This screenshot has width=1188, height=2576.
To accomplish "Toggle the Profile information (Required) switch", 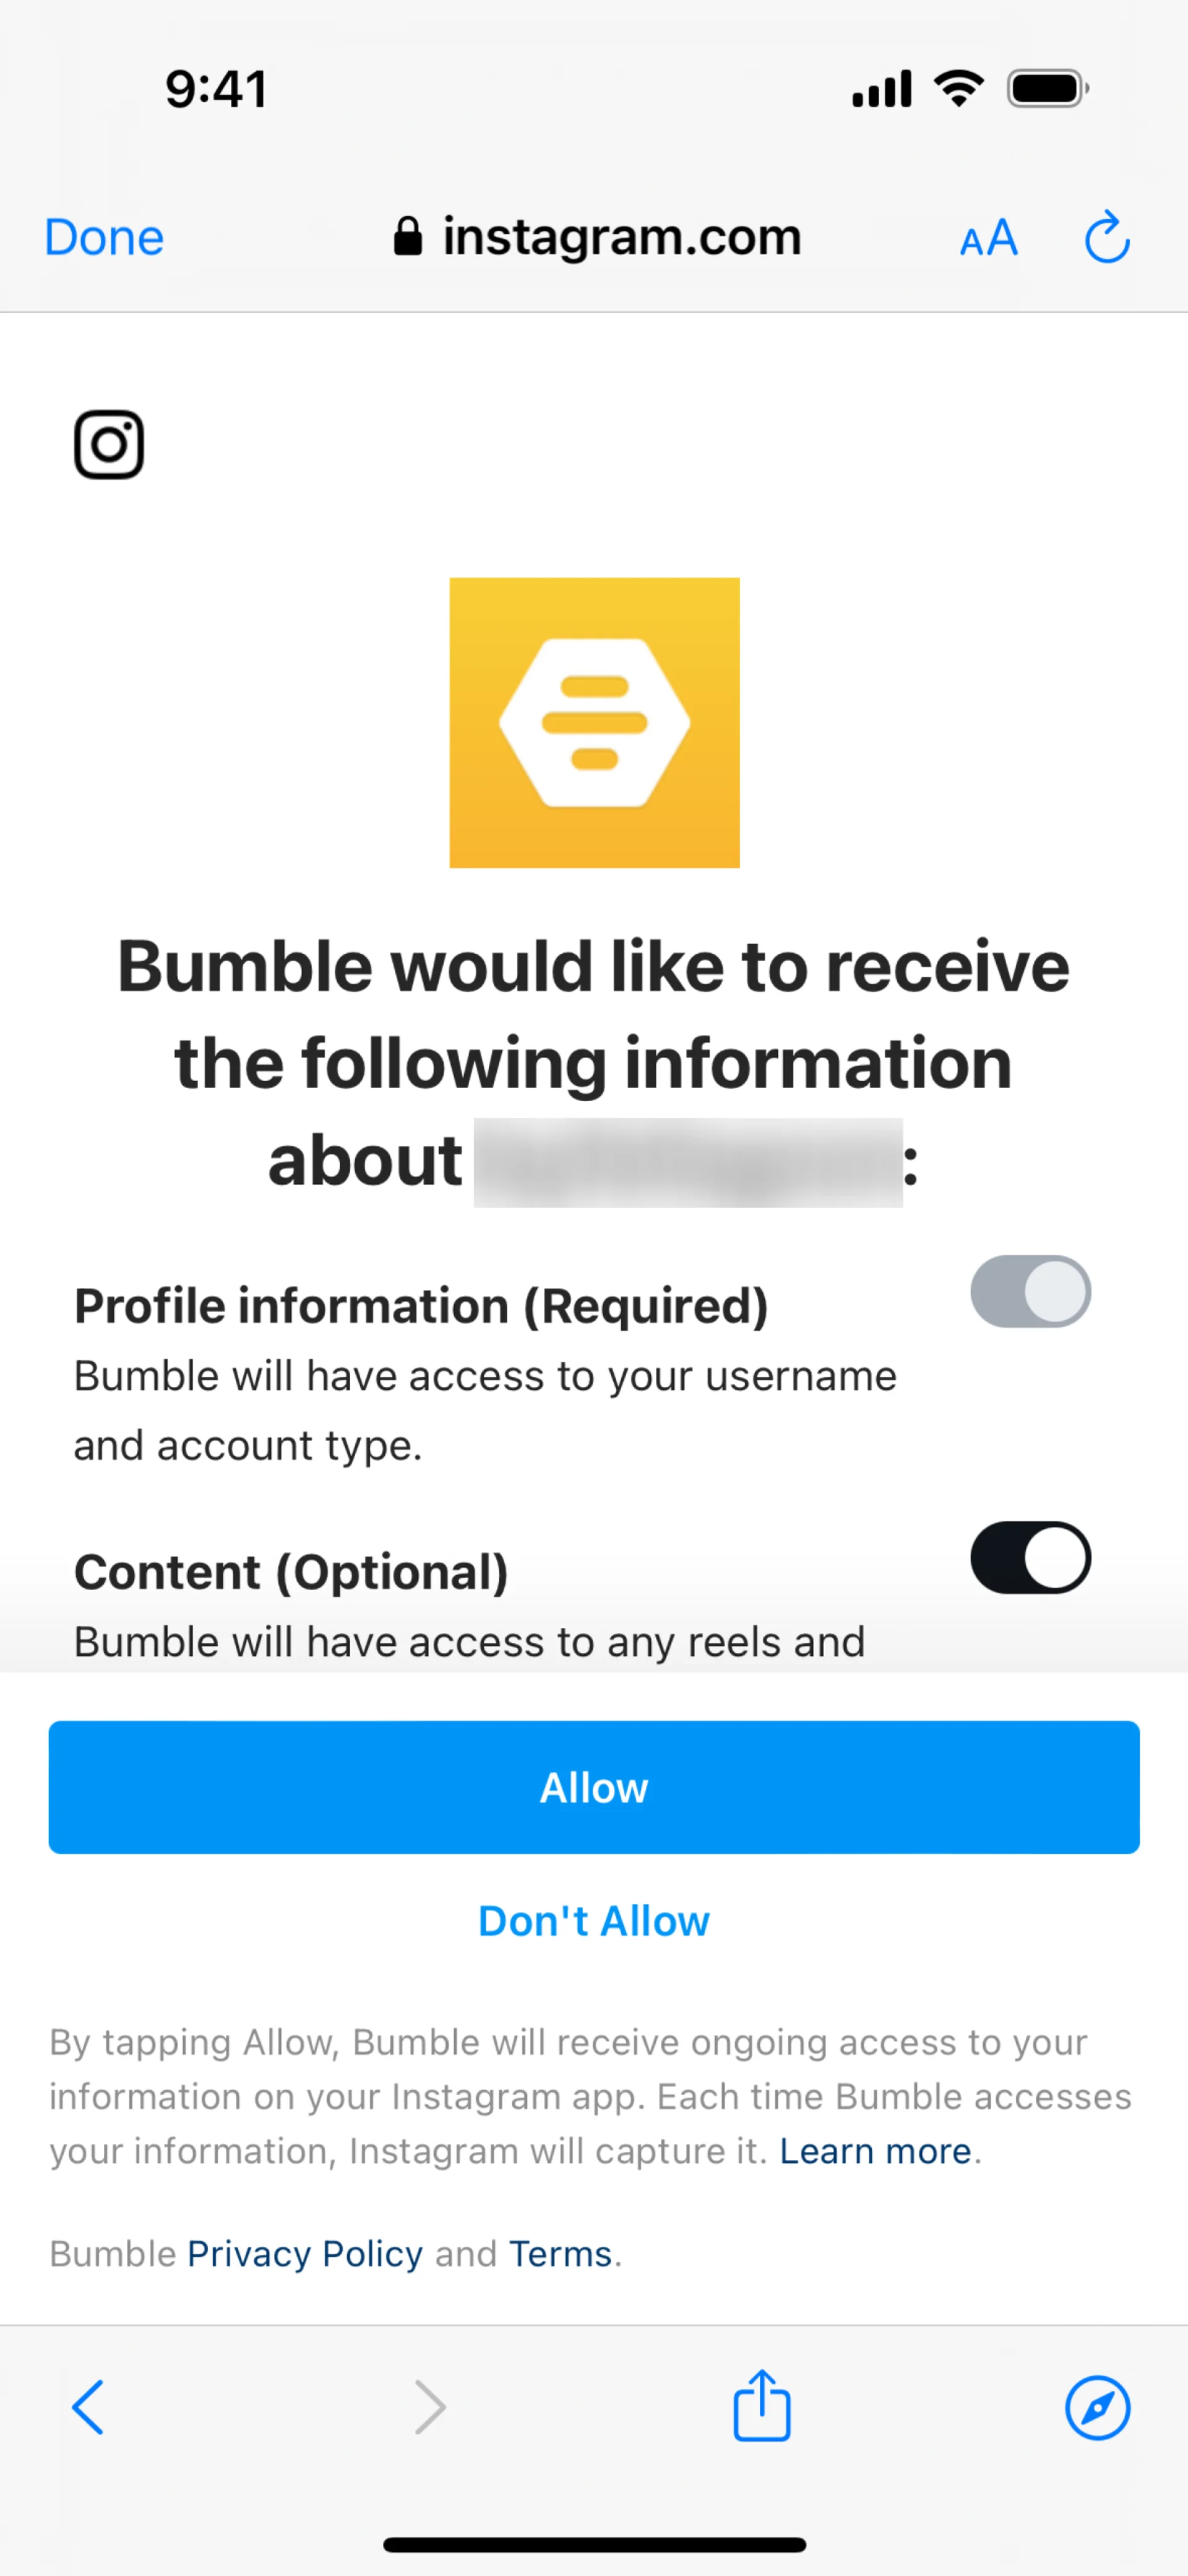I will point(1030,1291).
